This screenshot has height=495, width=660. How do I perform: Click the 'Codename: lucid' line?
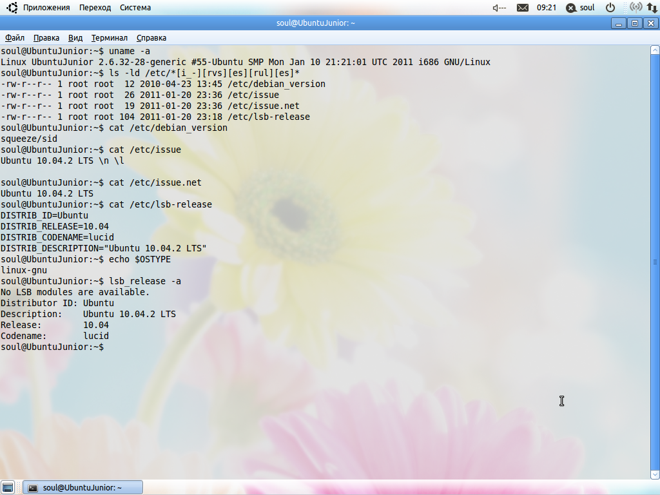[55, 335]
